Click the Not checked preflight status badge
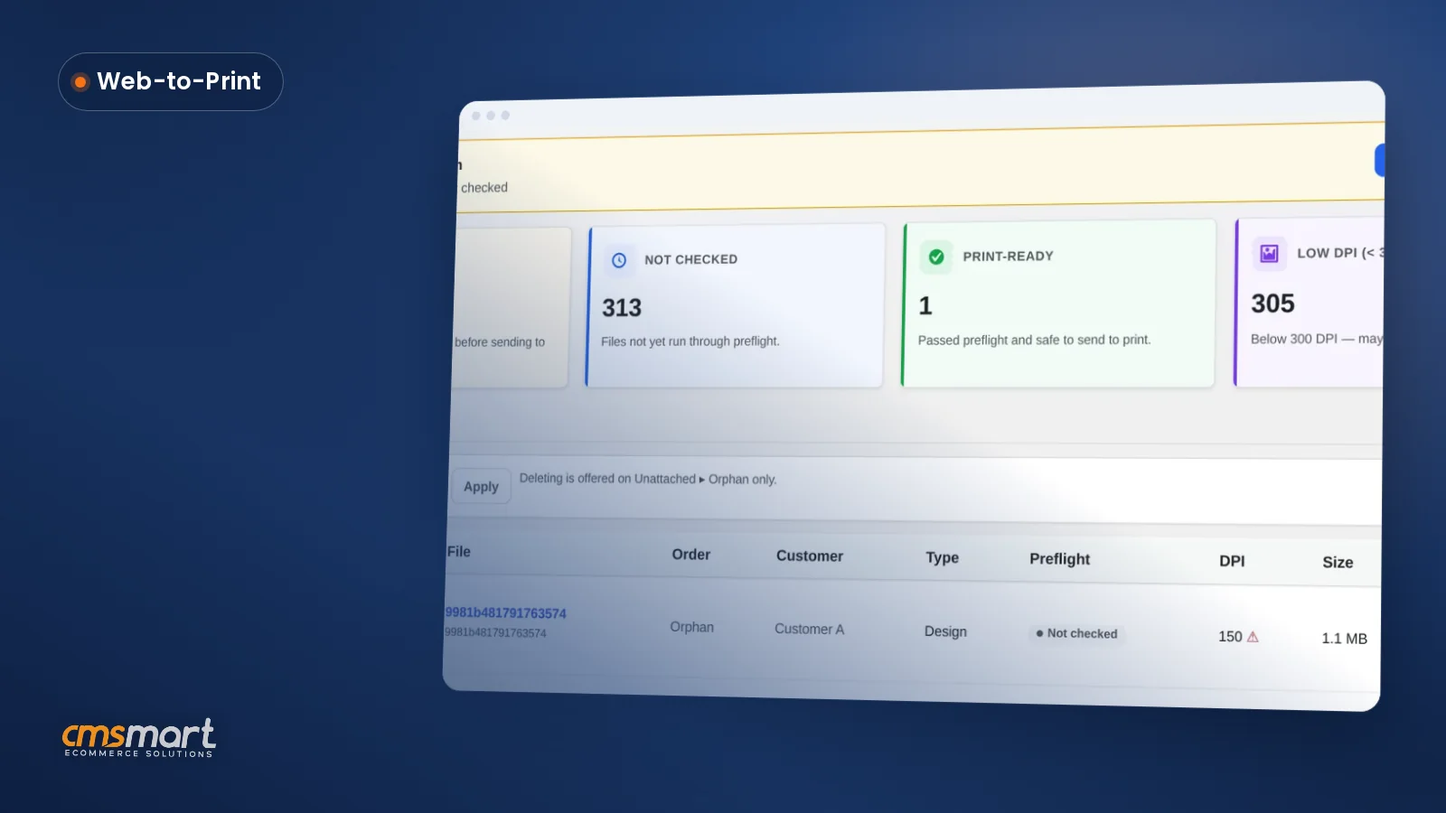This screenshot has height=813, width=1446. tap(1076, 634)
